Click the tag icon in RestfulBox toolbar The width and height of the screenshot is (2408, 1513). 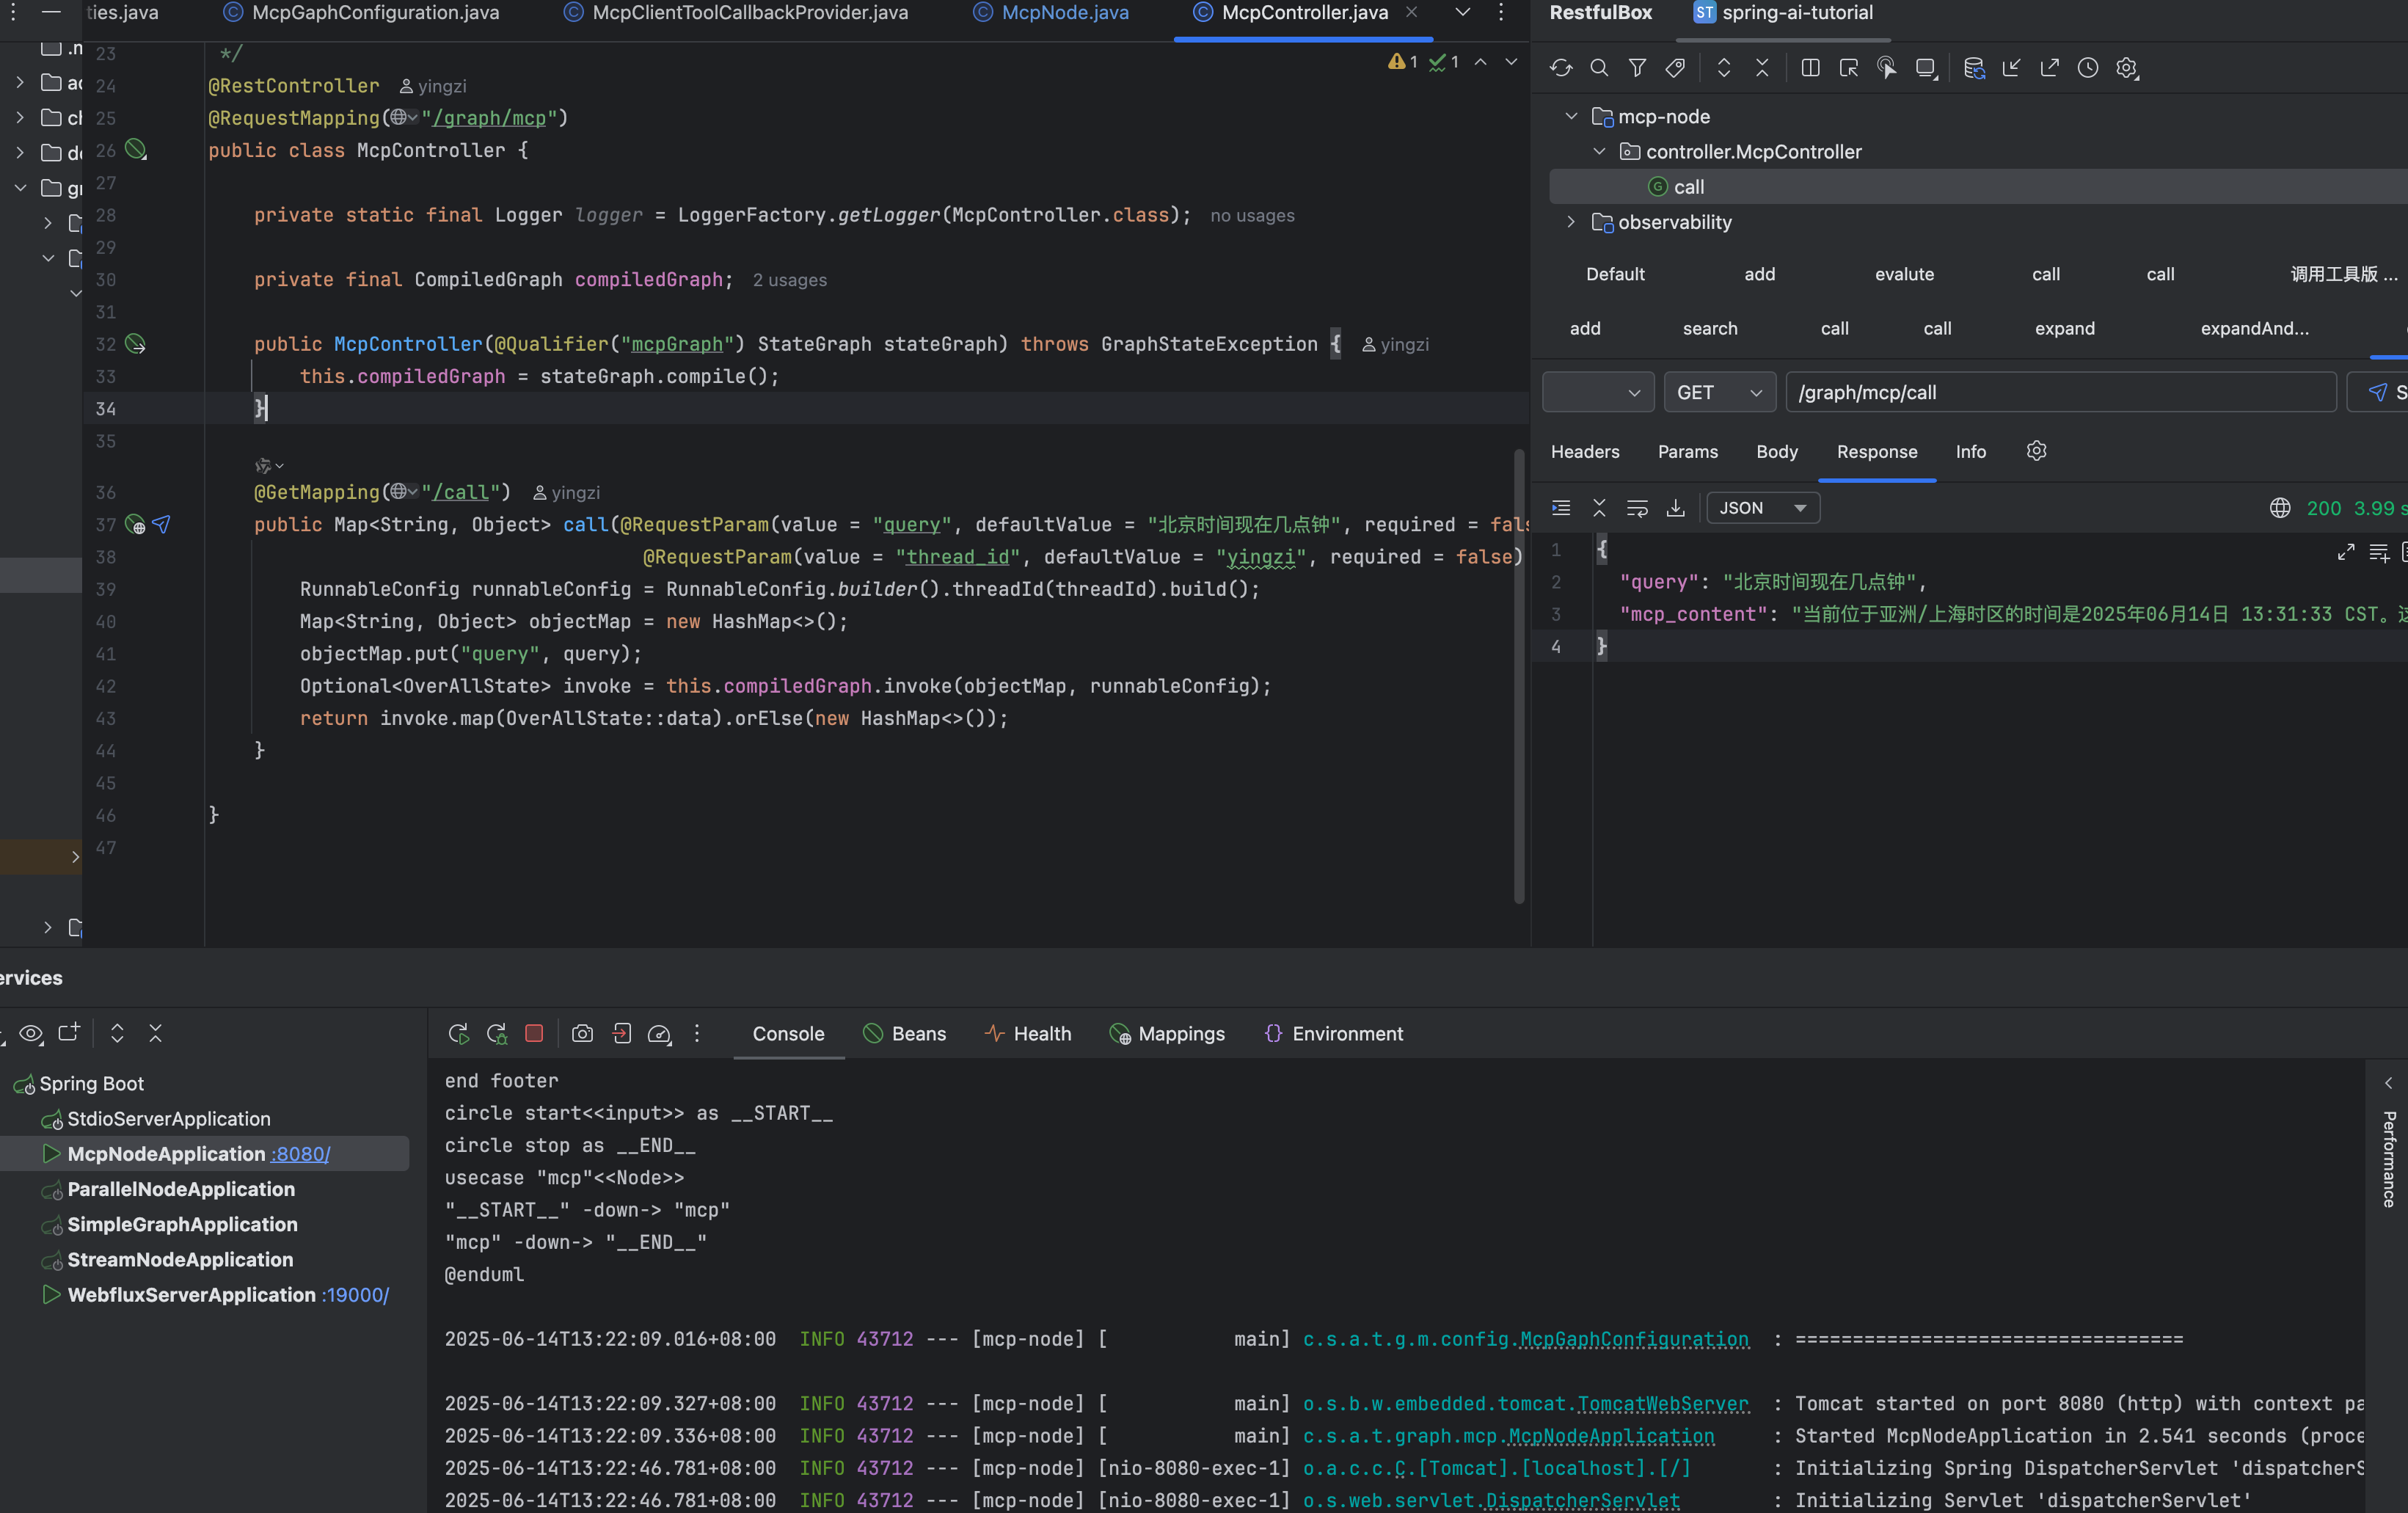tap(1675, 68)
